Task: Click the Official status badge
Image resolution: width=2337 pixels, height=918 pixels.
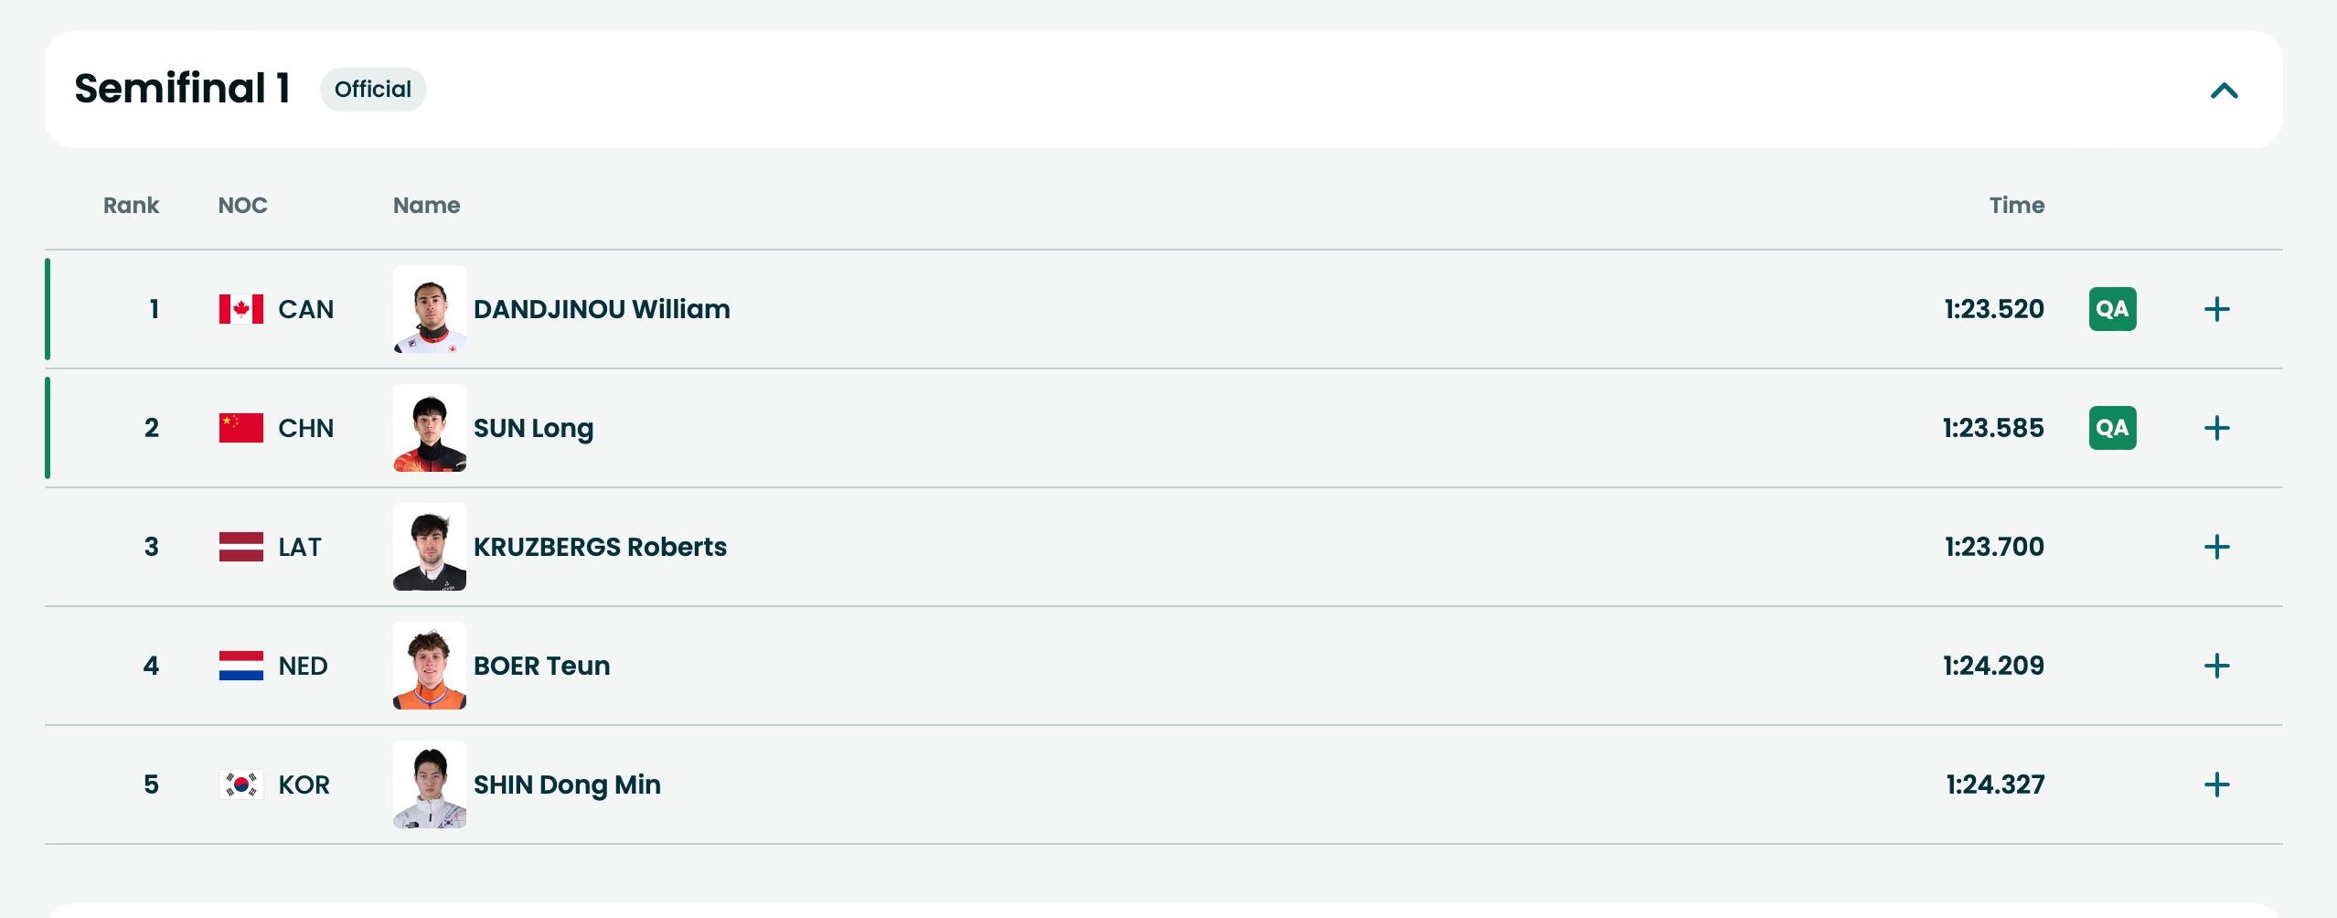Action: pyautogui.click(x=373, y=90)
